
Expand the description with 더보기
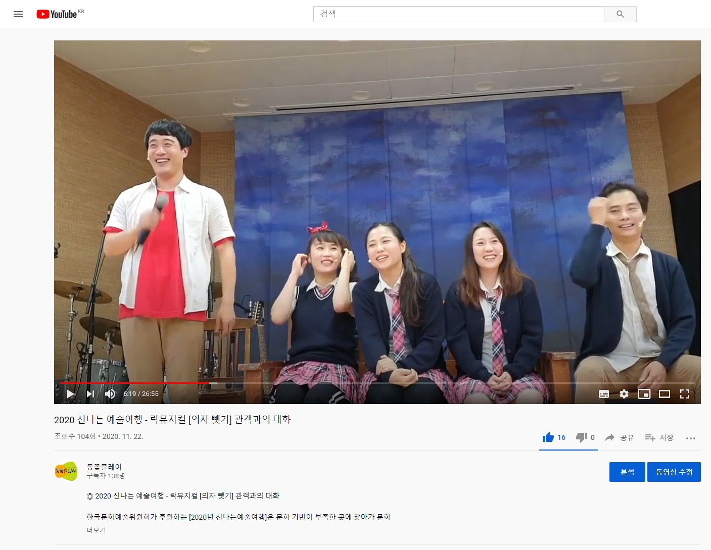[96, 530]
